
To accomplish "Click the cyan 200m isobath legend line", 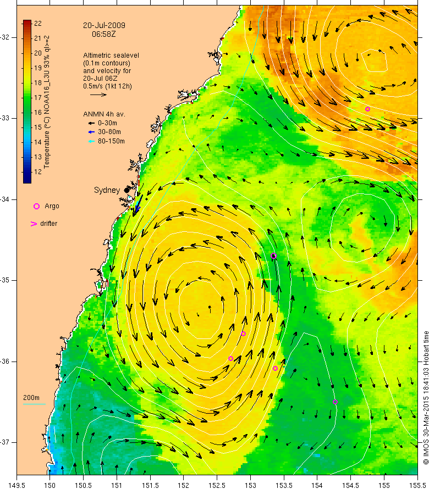I will click(x=34, y=404).
